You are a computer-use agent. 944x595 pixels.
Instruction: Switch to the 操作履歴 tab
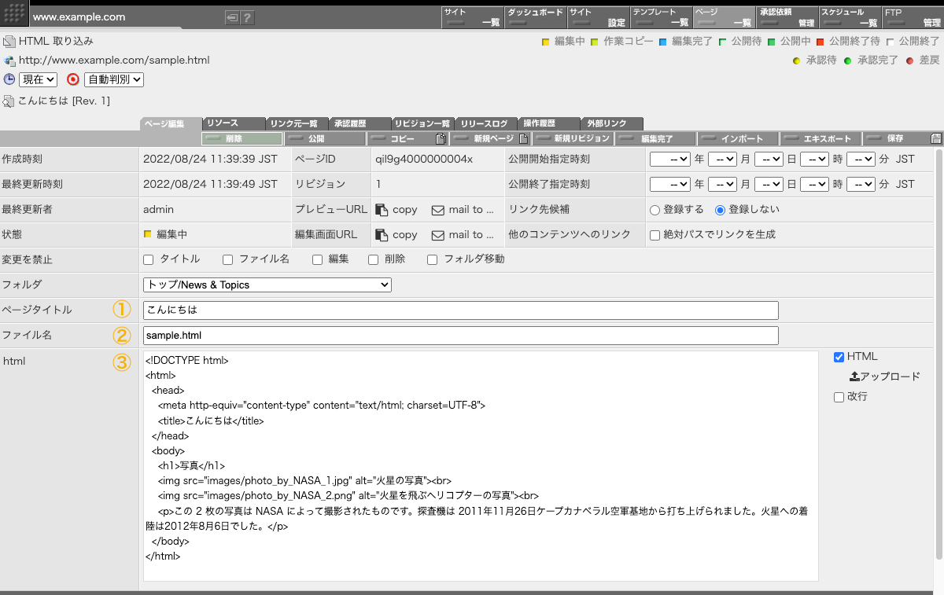click(549, 123)
